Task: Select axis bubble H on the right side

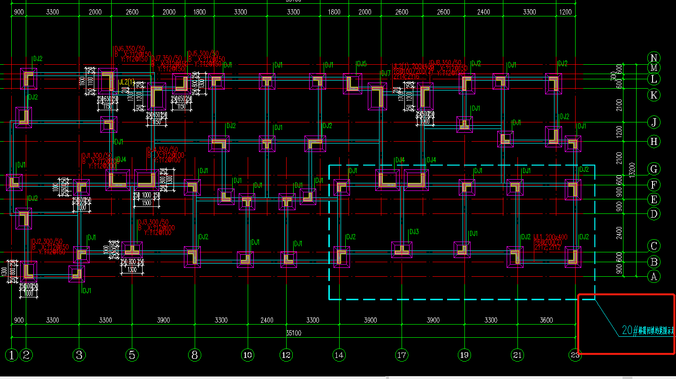Action: (653, 141)
